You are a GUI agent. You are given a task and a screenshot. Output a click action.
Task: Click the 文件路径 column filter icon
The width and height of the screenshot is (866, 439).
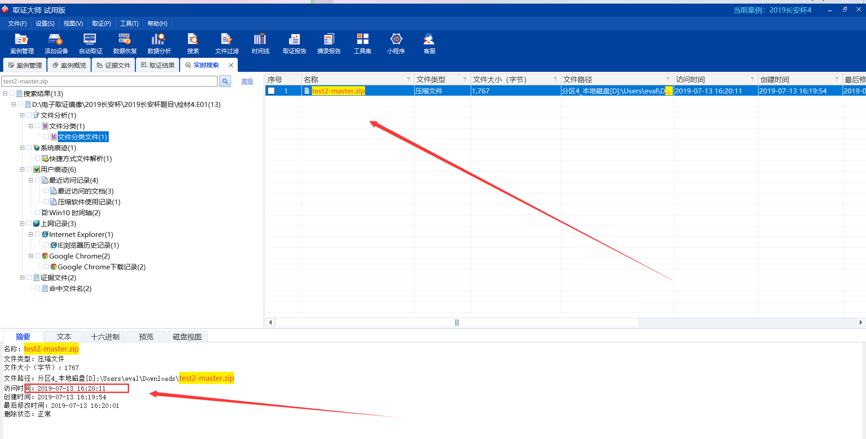(668, 79)
